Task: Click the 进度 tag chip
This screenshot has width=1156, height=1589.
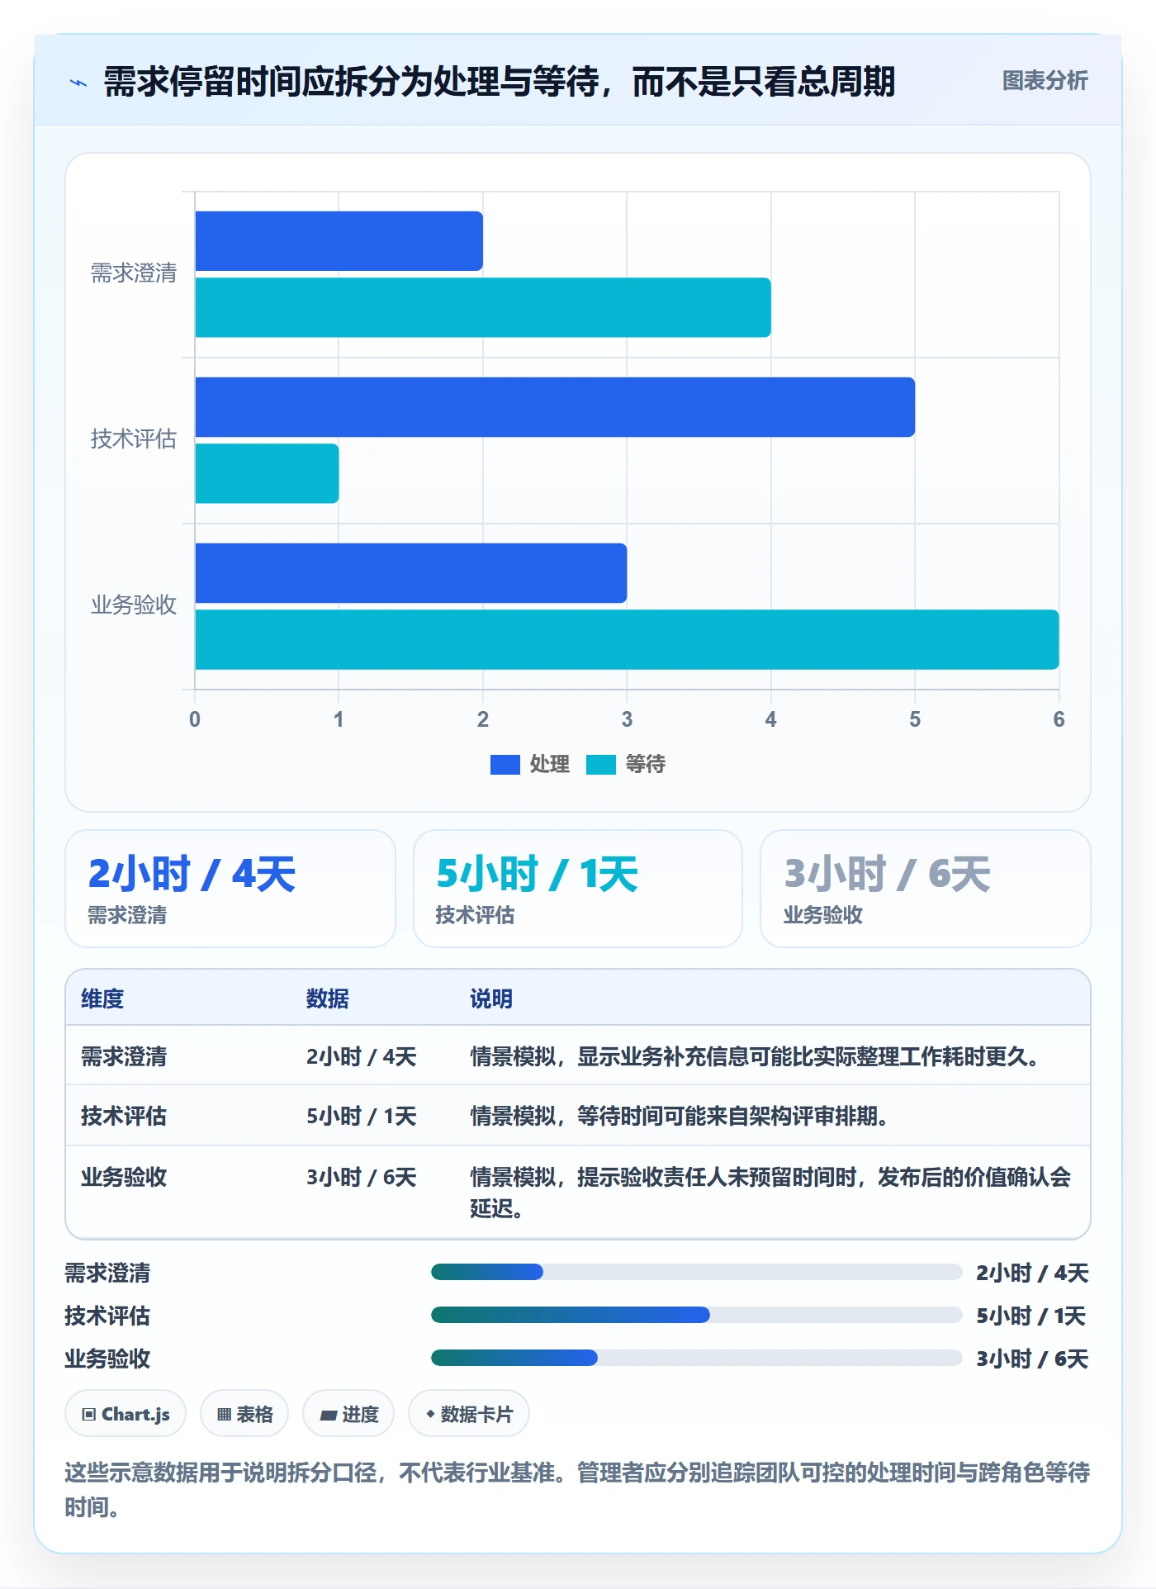Action: pos(348,1414)
